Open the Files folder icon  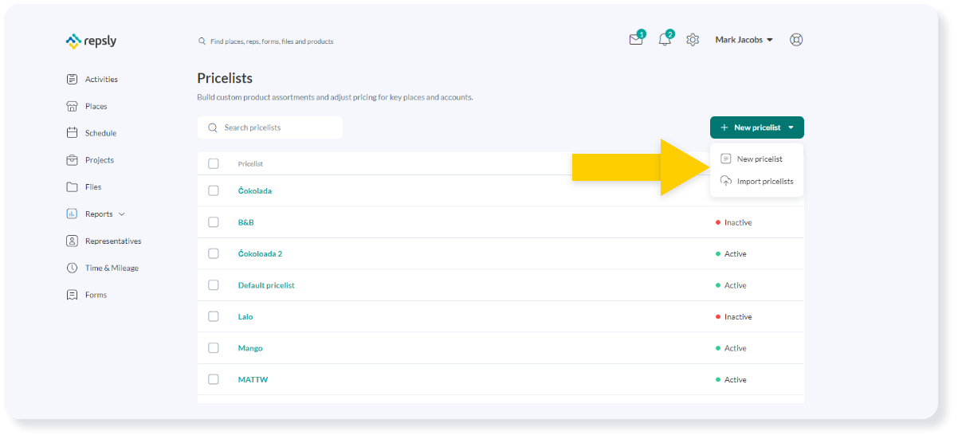[x=72, y=187]
